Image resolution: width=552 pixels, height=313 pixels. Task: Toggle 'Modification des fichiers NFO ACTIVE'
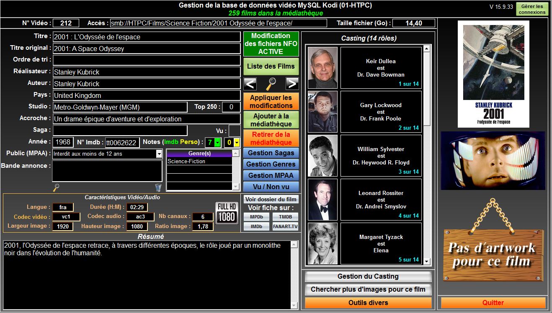271,44
